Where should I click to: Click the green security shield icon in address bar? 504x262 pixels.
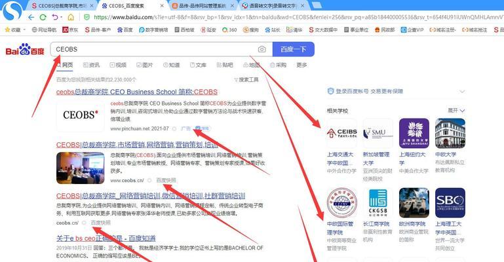point(87,17)
